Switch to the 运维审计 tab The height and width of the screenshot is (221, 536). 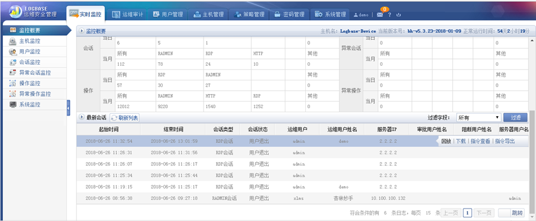128,14
